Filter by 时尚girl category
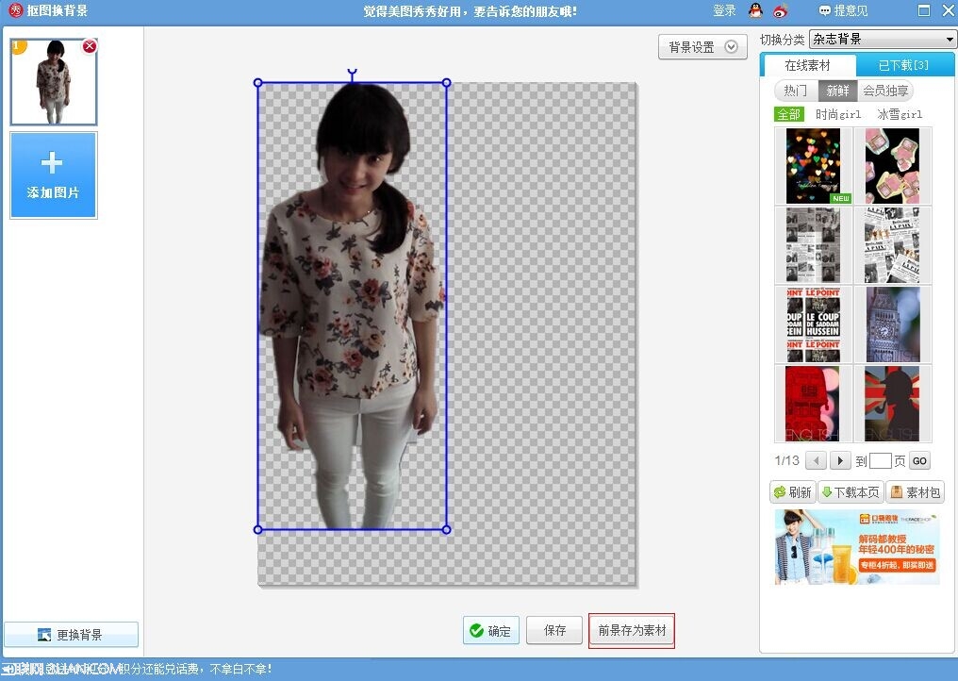This screenshot has width=958, height=681. [x=838, y=114]
